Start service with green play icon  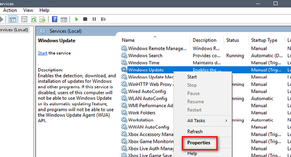(x=76, y=19)
